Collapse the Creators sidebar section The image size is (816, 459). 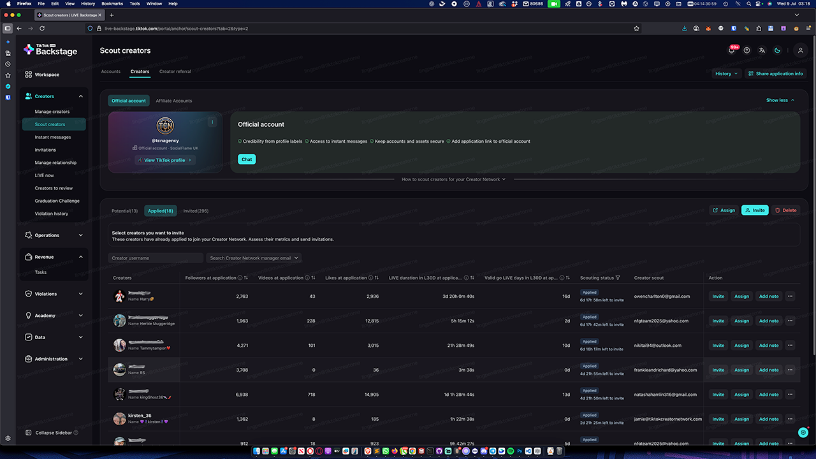click(x=80, y=96)
